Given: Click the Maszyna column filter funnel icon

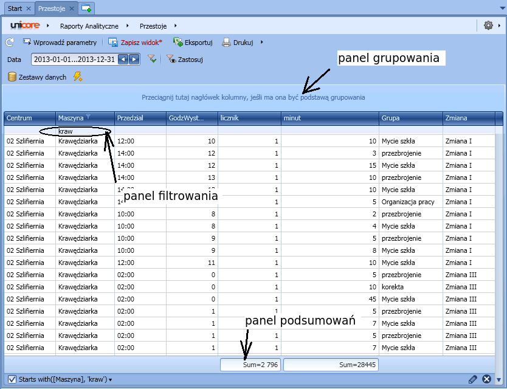Looking at the screenshot, I should [x=88, y=117].
